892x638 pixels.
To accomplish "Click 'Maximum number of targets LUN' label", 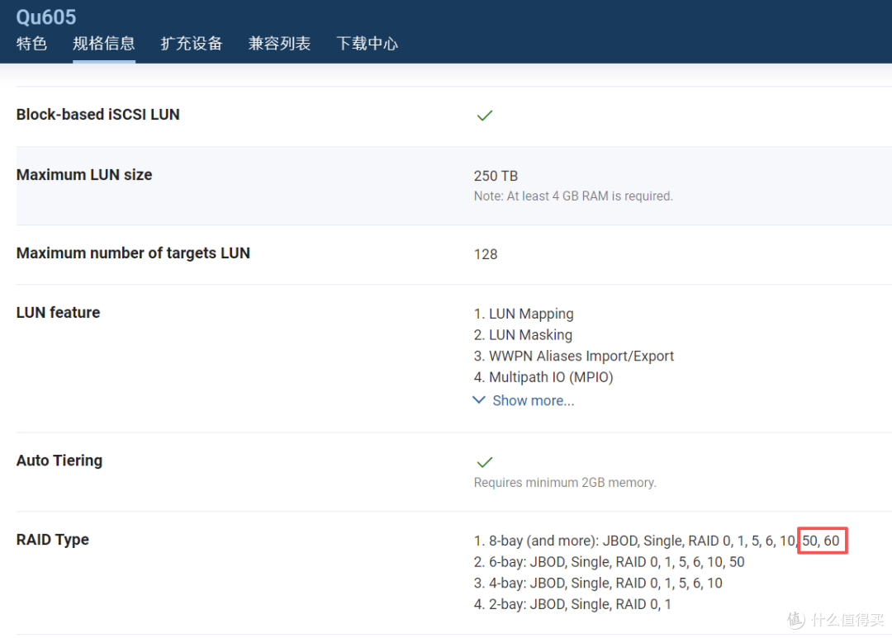I will point(133,253).
